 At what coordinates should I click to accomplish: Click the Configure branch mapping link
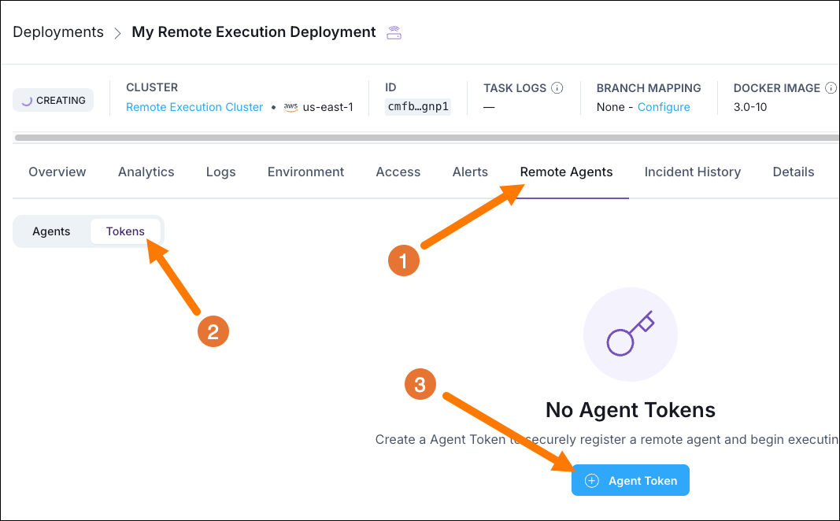664,106
